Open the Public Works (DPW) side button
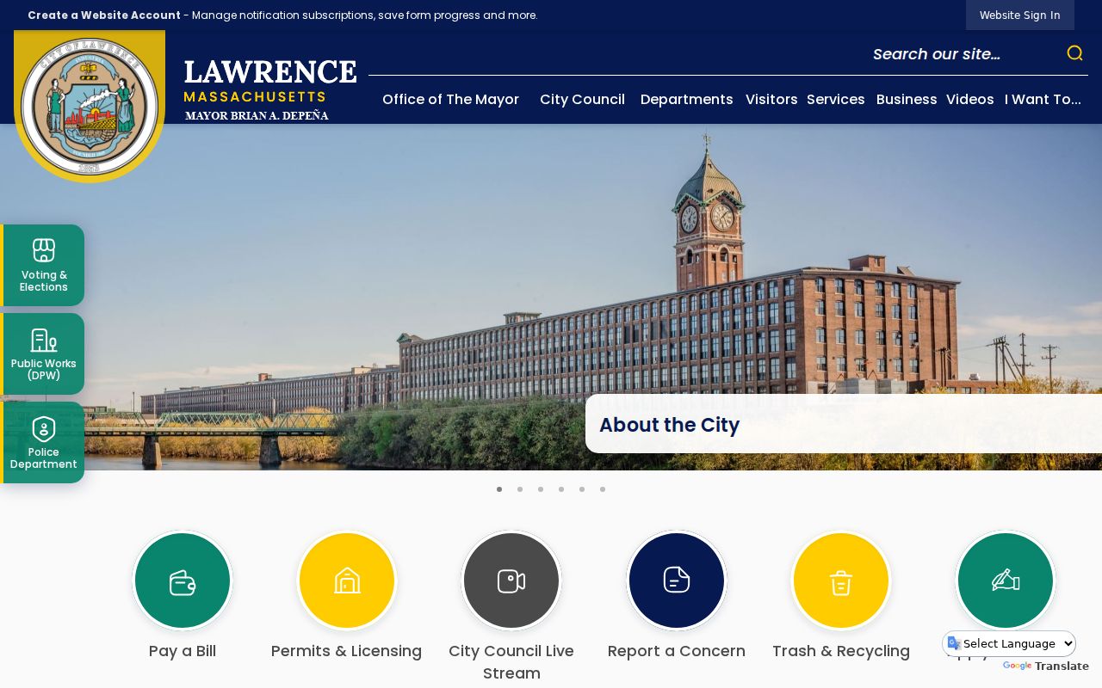This screenshot has height=688, width=1102. [x=43, y=353]
